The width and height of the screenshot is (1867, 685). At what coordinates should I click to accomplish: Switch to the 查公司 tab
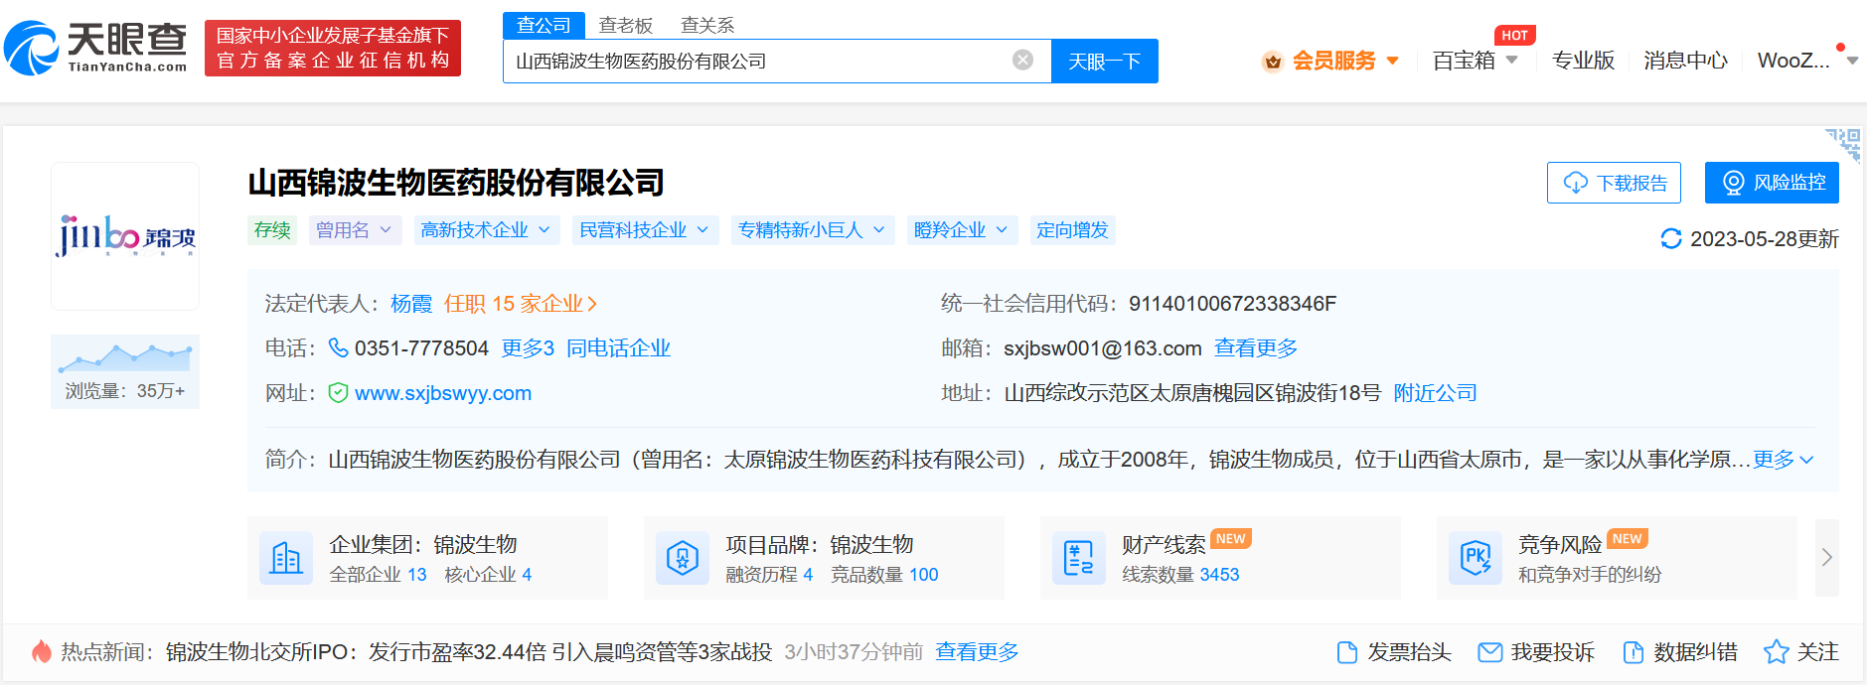pos(544,26)
